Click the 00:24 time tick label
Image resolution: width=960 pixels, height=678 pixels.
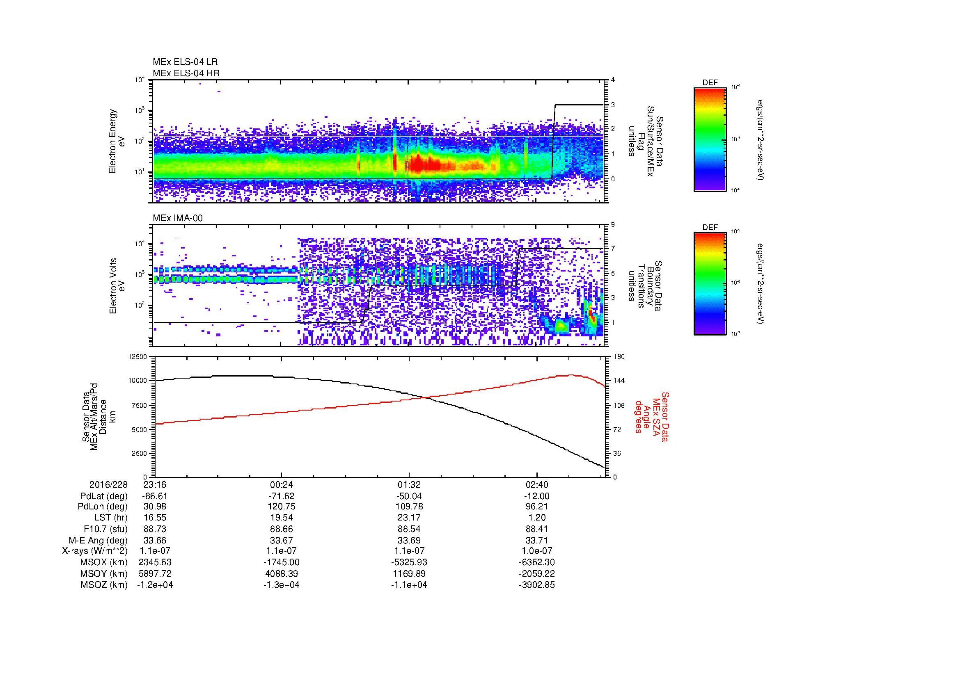coord(282,484)
